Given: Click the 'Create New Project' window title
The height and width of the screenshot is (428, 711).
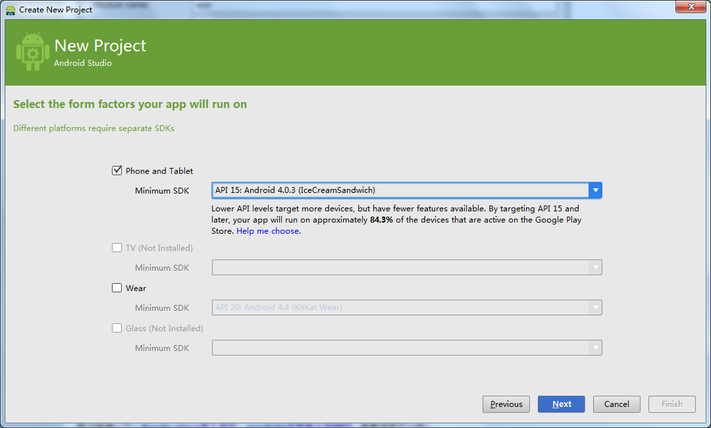Looking at the screenshot, I should [x=56, y=9].
